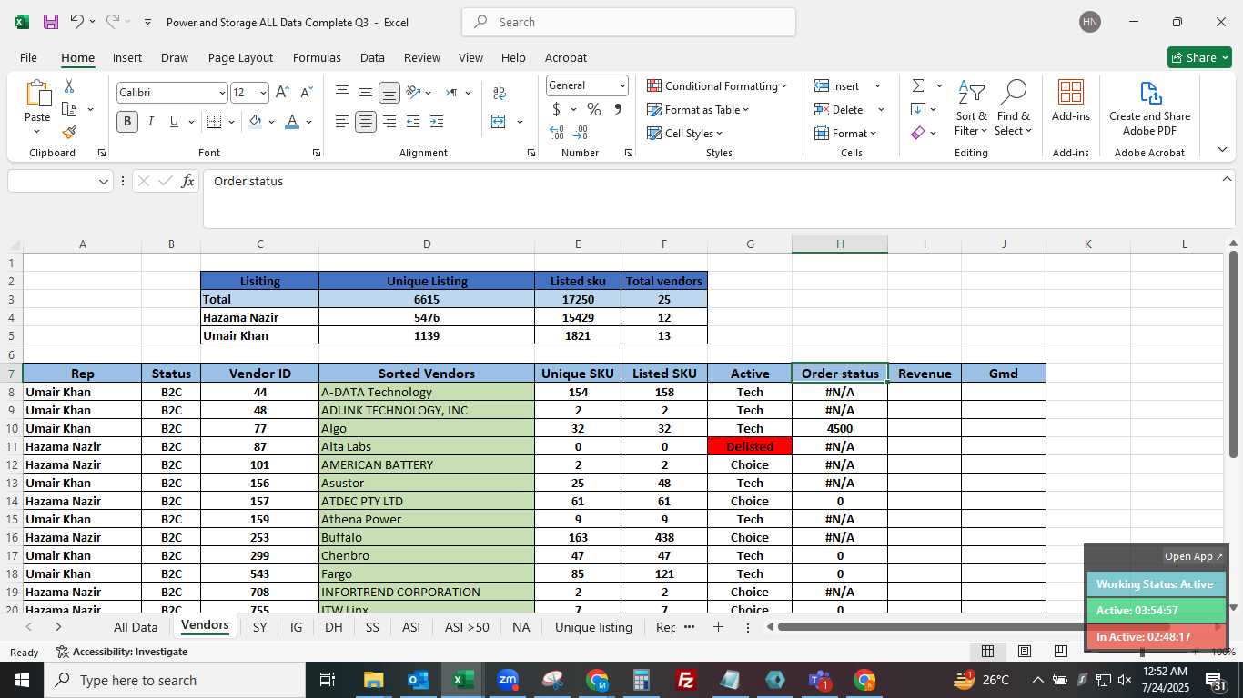Expand Format as Table menu
The height and width of the screenshot is (698, 1243).
click(698, 109)
